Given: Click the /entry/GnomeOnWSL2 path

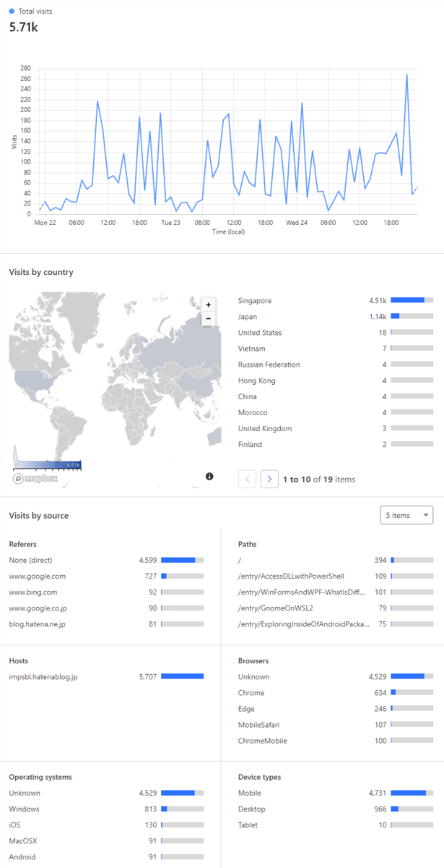Looking at the screenshot, I should click(x=336, y=608).
